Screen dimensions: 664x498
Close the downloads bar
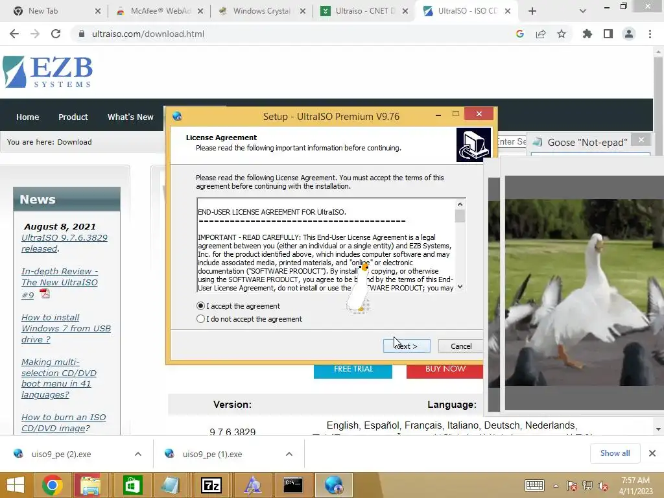[652, 453]
